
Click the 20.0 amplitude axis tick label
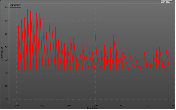pos(7,73)
